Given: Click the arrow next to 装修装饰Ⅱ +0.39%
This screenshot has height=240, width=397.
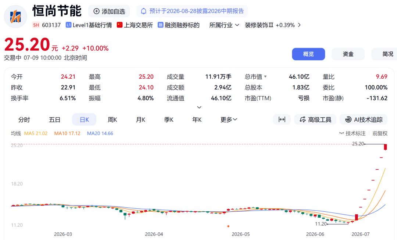Looking at the screenshot, I should tap(299, 25).
